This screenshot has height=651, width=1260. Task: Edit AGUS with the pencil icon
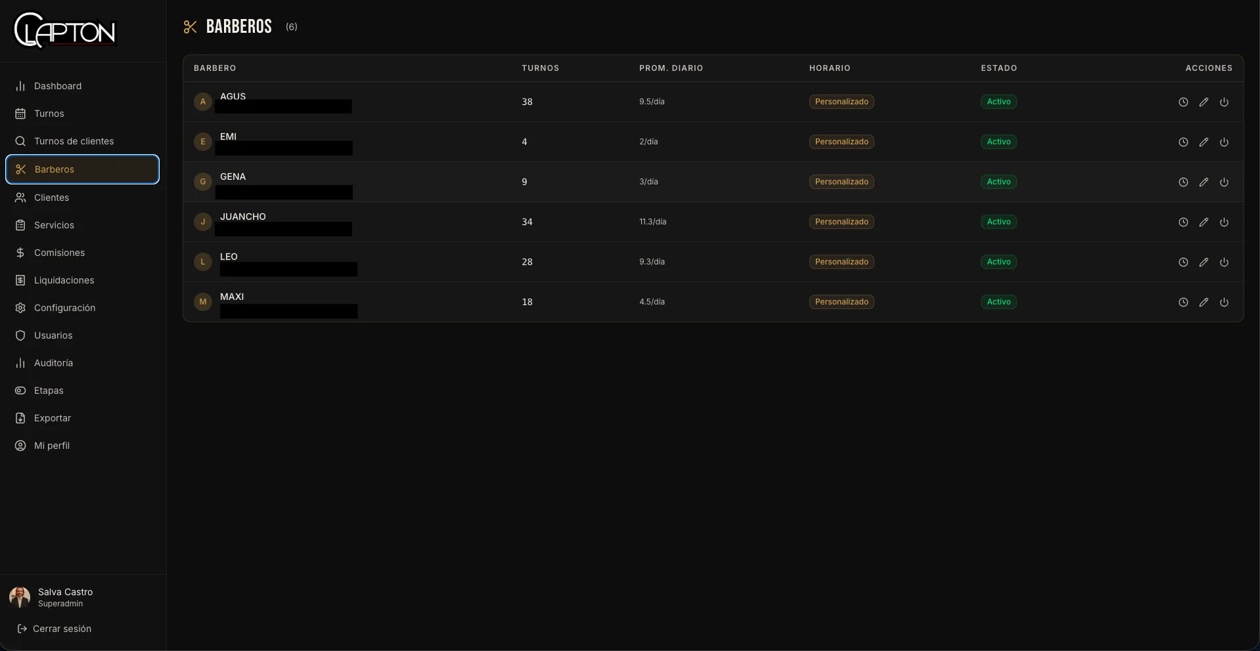[1204, 102]
